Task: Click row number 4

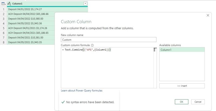Action: pyautogui.click(x=4, y=23)
